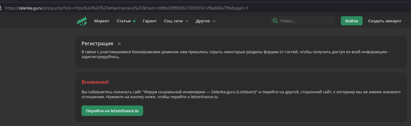
Task: Expand the Соц. сети dropdown label
Action: tap(173, 21)
